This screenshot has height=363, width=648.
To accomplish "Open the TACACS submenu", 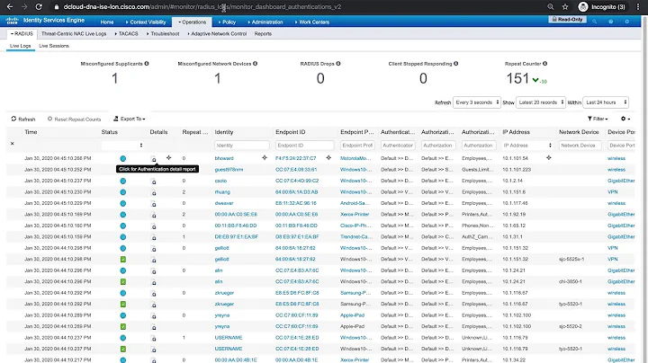I will tap(127, 34).
